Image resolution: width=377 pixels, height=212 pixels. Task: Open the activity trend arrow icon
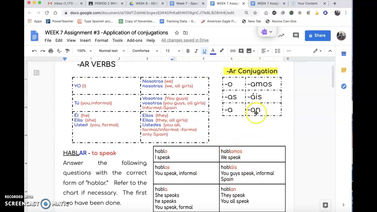(x=281, y=36)
